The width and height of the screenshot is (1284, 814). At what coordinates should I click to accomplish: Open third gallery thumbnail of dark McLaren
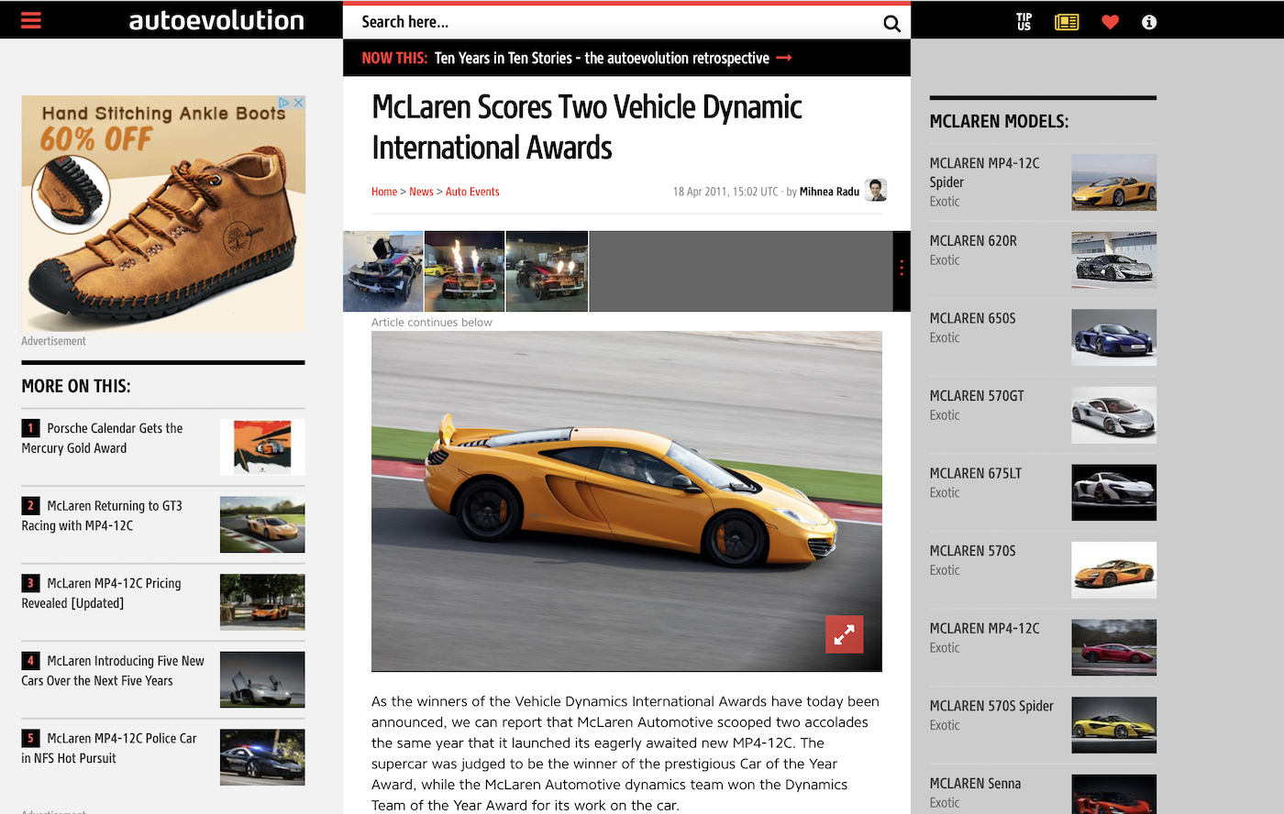tap(547, 271)
